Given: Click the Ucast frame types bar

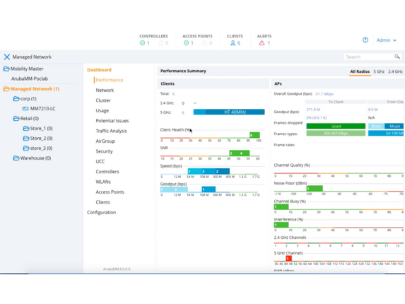Looking at the screenshot, I should point(336,126).
